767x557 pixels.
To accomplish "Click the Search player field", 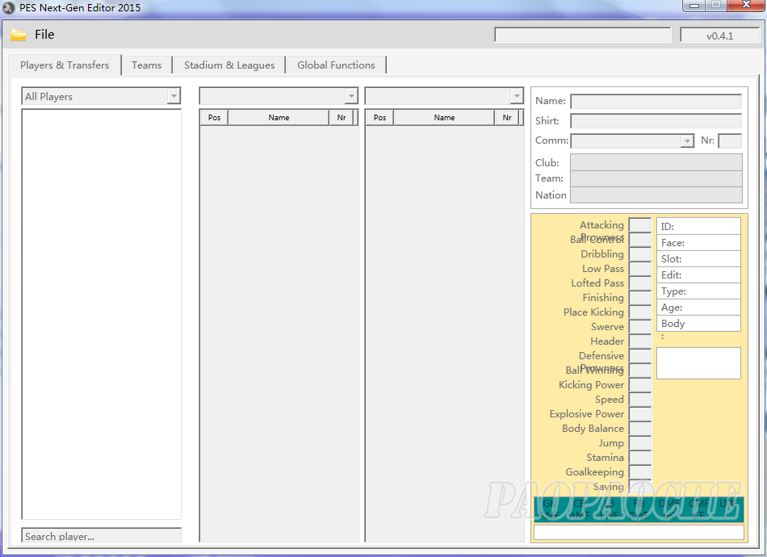I will pos(101,535).
